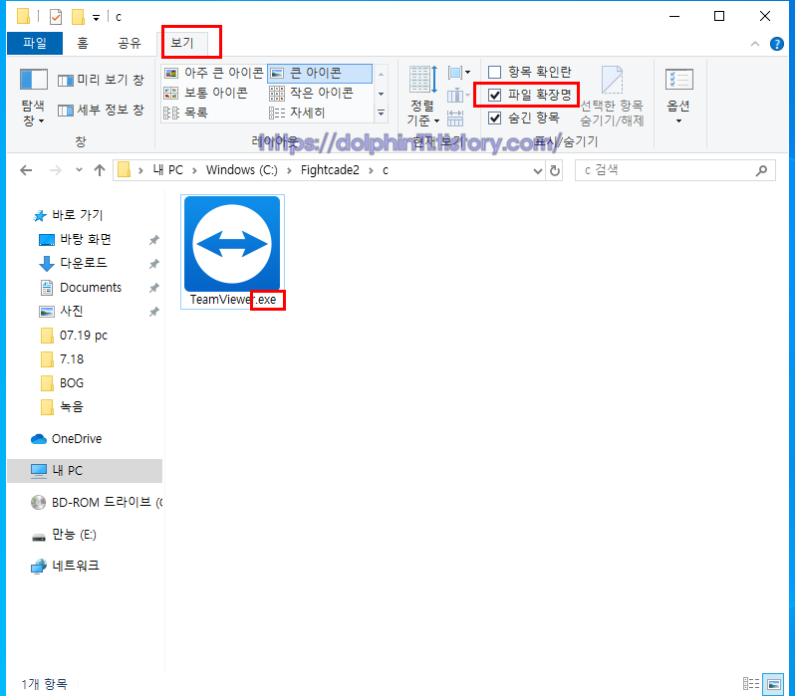Select 내 PC in the sidebar
795x696 pixels.
(85, 471)
